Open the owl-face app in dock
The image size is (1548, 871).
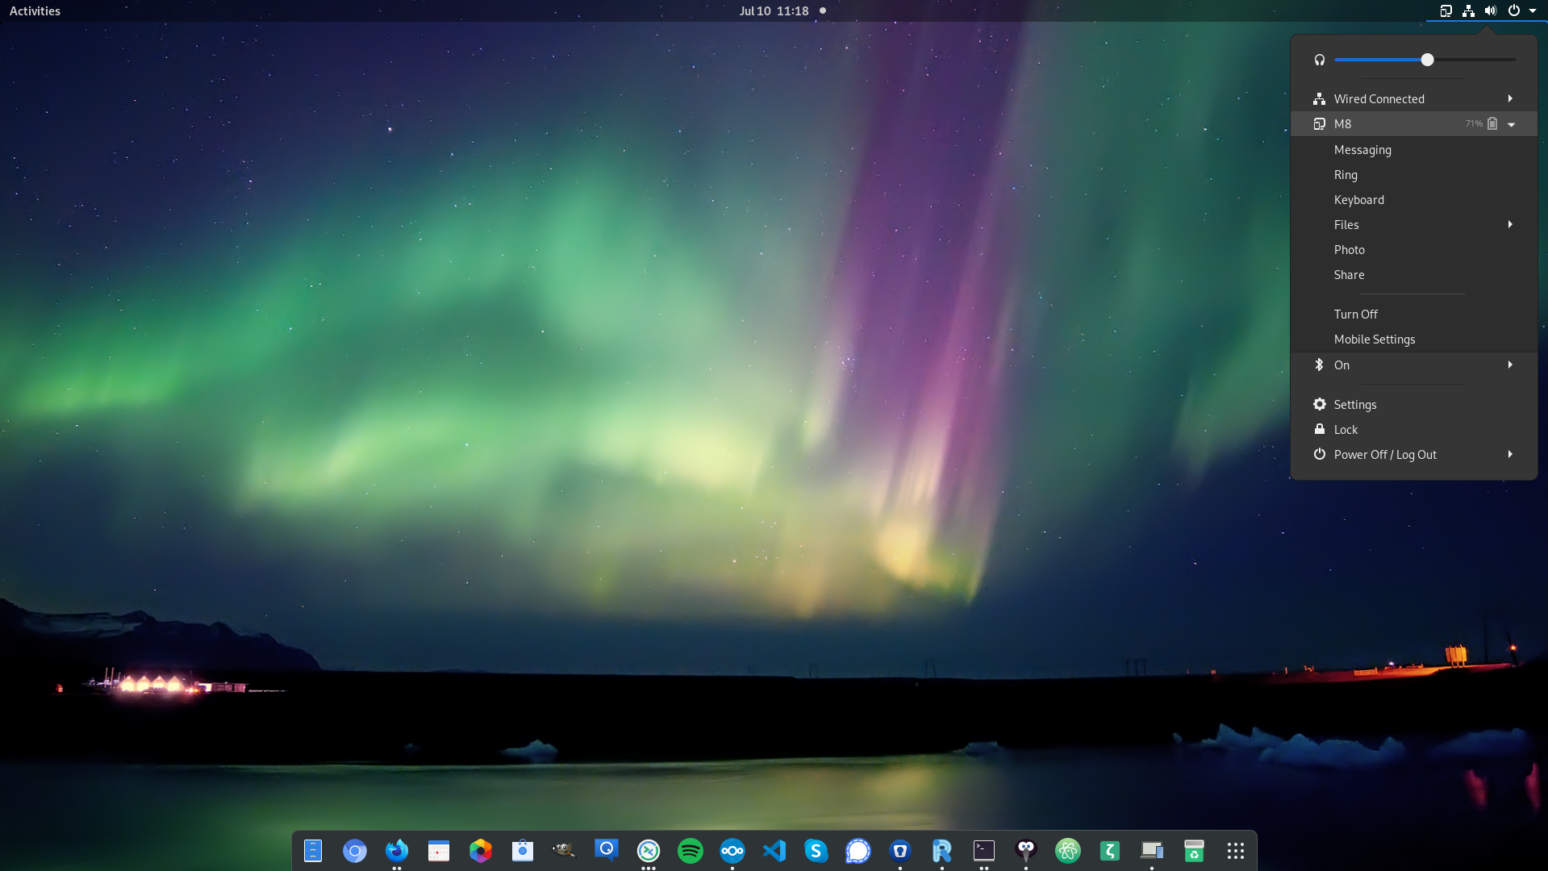click(x=1026, y=851)
